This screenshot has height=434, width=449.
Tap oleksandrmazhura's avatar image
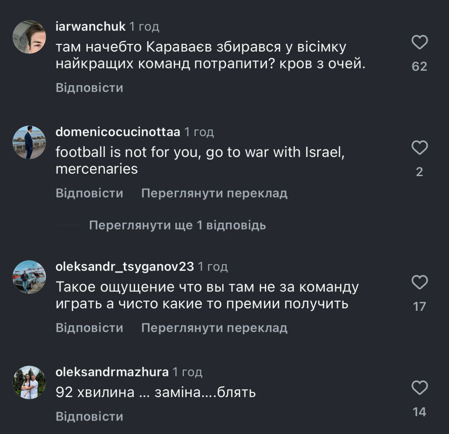[29, 382]
